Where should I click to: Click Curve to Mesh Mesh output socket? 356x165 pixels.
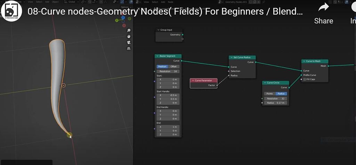328,66
